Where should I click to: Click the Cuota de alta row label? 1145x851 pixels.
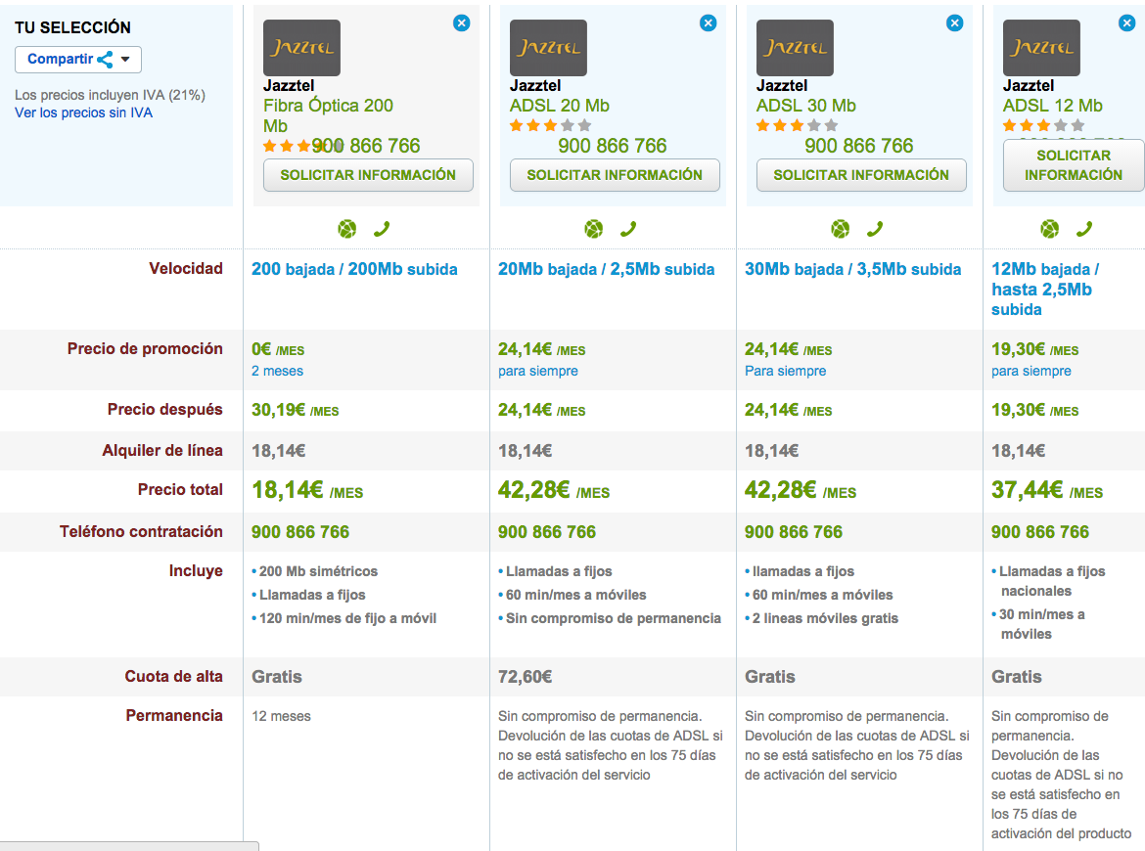coord(174,677)
